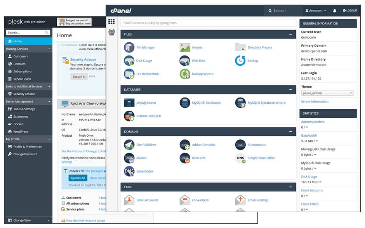Open Docker in Plesk sidebar
365x228 pixels.
click(28, 124)
